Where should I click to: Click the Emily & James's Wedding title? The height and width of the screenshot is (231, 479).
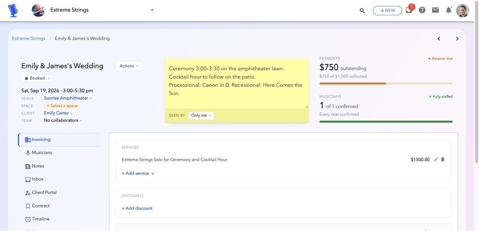(x=62, y=66)
